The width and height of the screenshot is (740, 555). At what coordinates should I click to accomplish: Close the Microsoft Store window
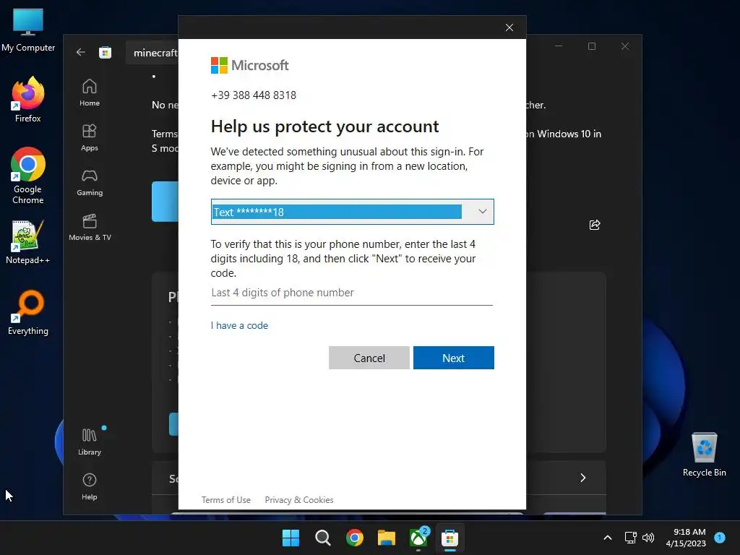625,46
